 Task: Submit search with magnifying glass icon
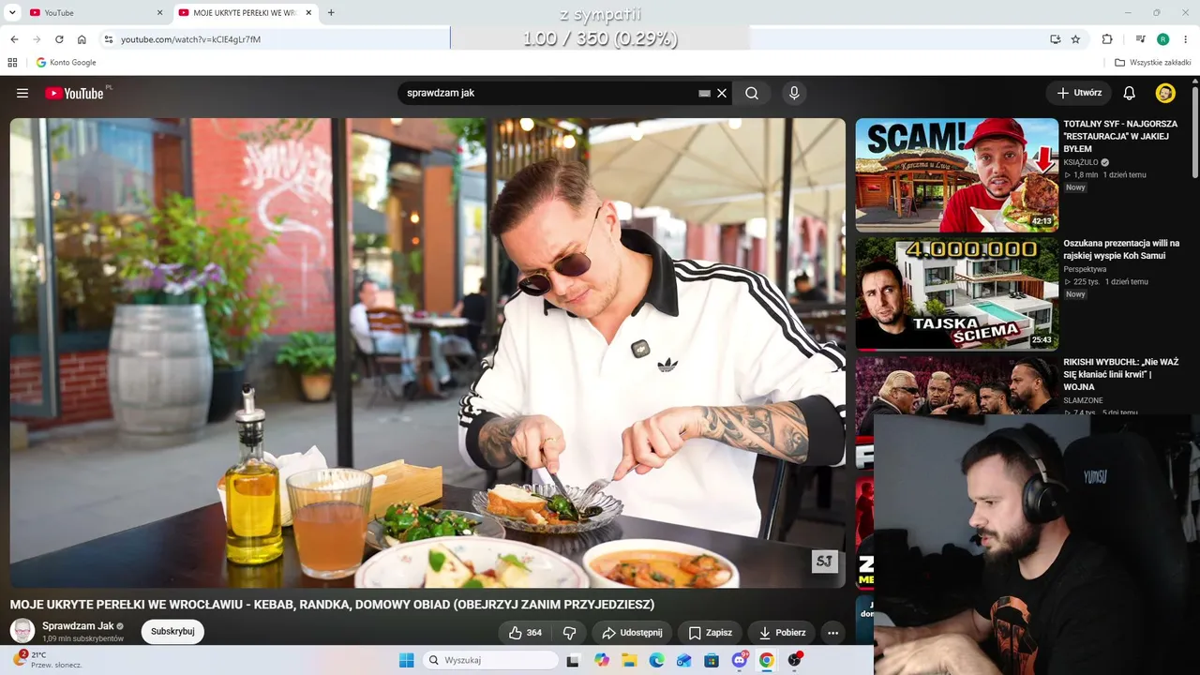(752, 93)
